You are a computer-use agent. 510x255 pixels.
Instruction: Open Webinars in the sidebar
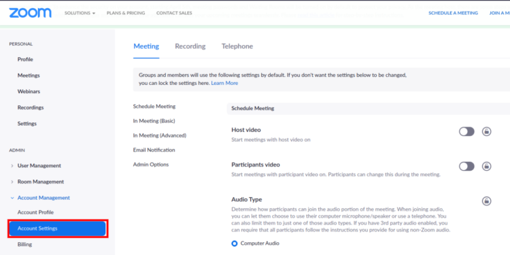(x=29, y=91)
